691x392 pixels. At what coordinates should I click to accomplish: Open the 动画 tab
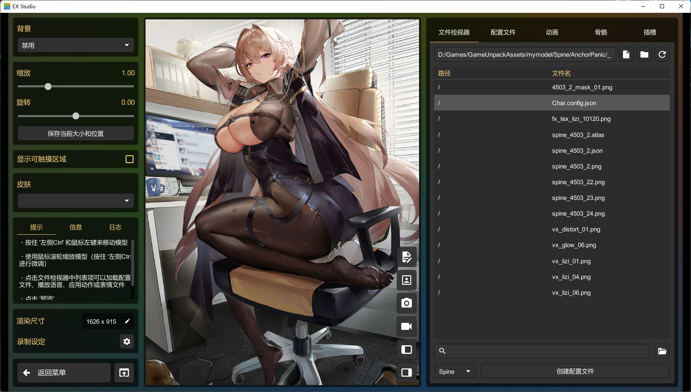click(x=552, y=32)
